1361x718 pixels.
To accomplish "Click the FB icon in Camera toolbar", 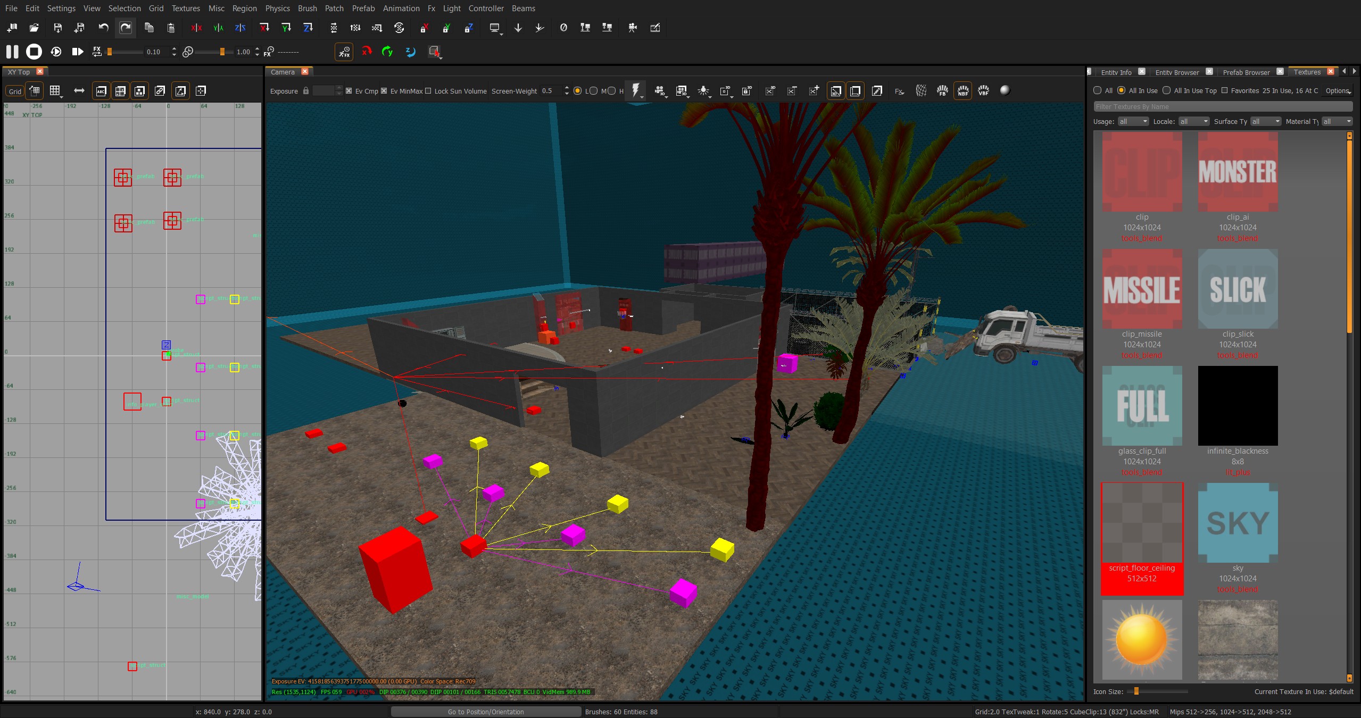I will [942, 91].
